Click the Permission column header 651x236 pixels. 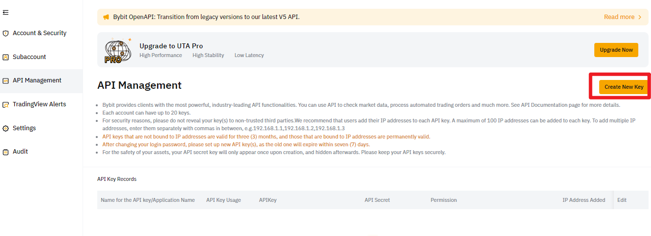pyautogui.click(x=443, y=200)
